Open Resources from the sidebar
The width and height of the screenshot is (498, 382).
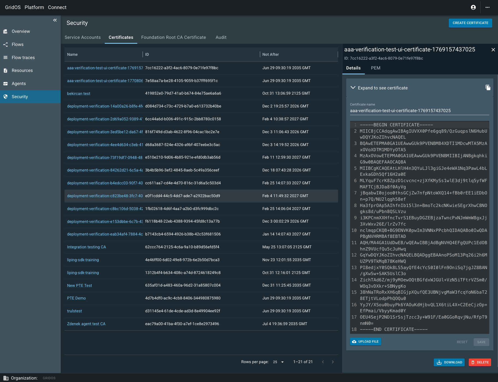[22, 71]
